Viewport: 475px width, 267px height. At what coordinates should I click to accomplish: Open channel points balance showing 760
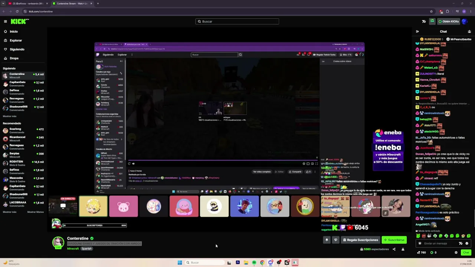[x=421, y=253]
